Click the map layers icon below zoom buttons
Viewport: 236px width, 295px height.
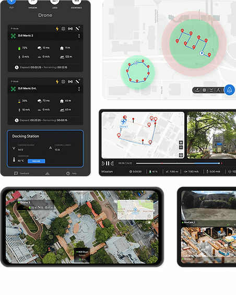pos(181,155)
